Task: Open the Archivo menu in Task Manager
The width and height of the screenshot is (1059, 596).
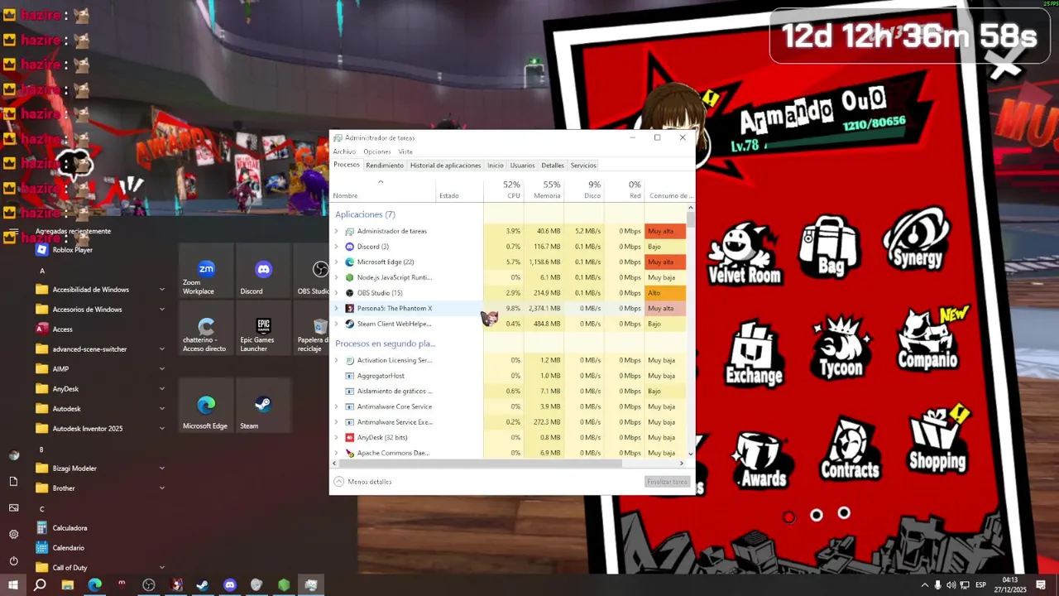Action: coord(344,151)
